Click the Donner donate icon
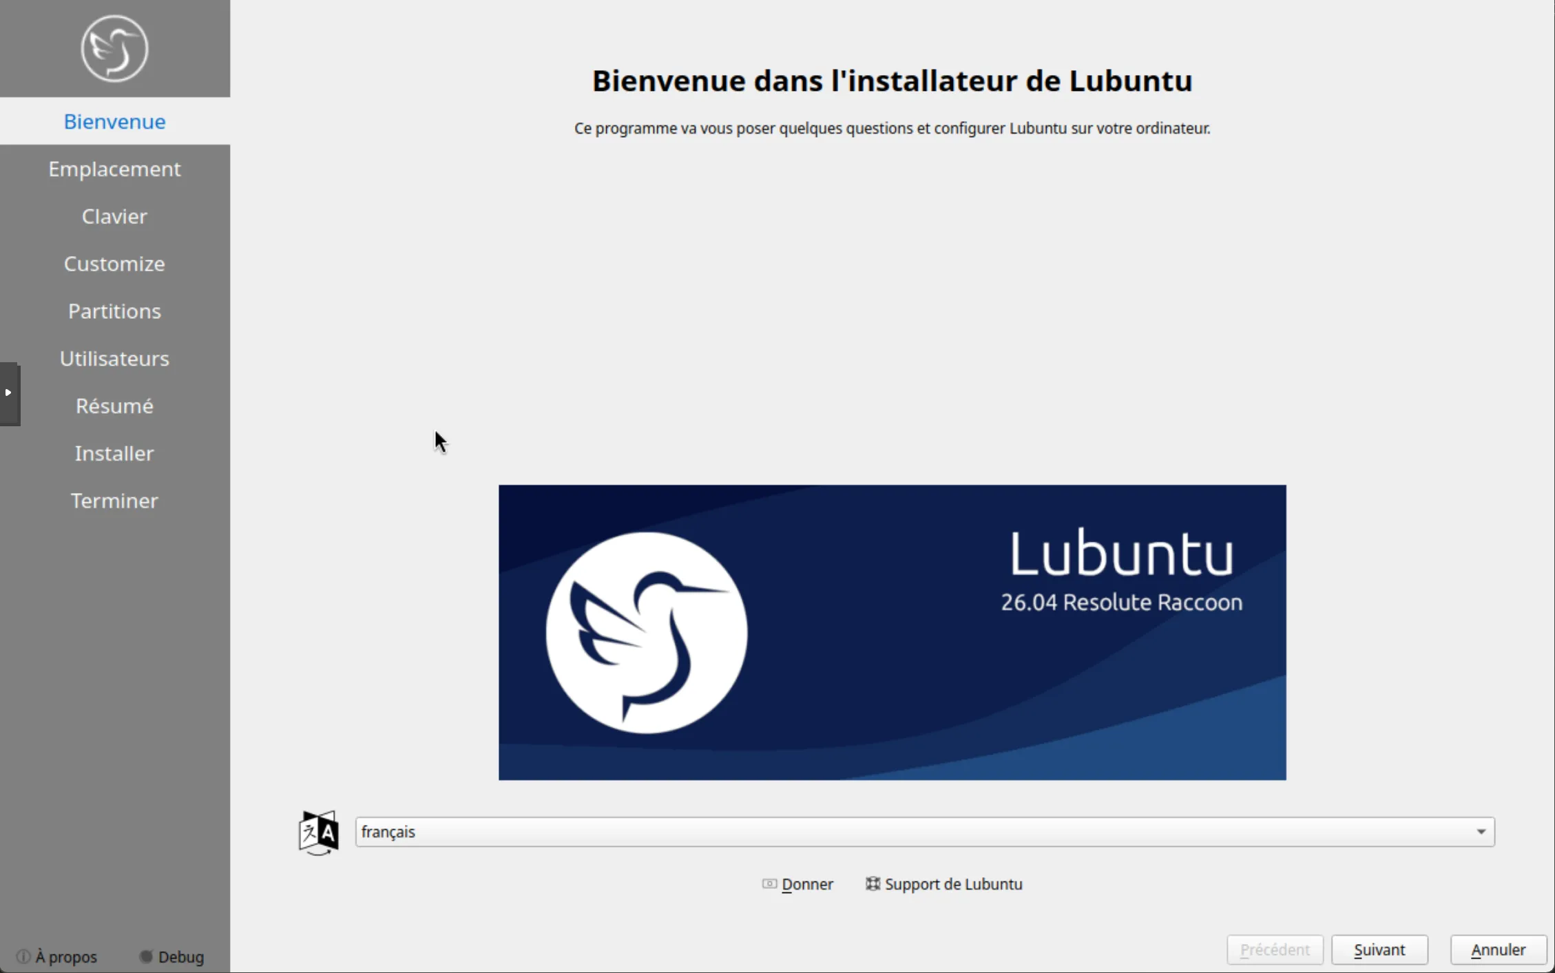The image size is (1555, 973). (x=769, y=884)
